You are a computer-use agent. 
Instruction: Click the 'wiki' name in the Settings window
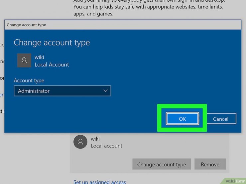(95, 139)
